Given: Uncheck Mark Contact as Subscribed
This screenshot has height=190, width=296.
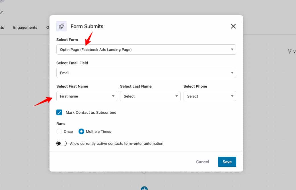Looking at the screenshot, I should (59, 112).
